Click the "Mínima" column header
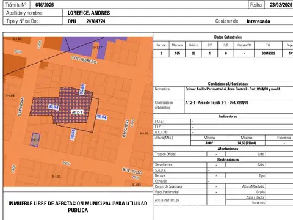The width and height of the screenshot is (293, 220). pos(209,137)
